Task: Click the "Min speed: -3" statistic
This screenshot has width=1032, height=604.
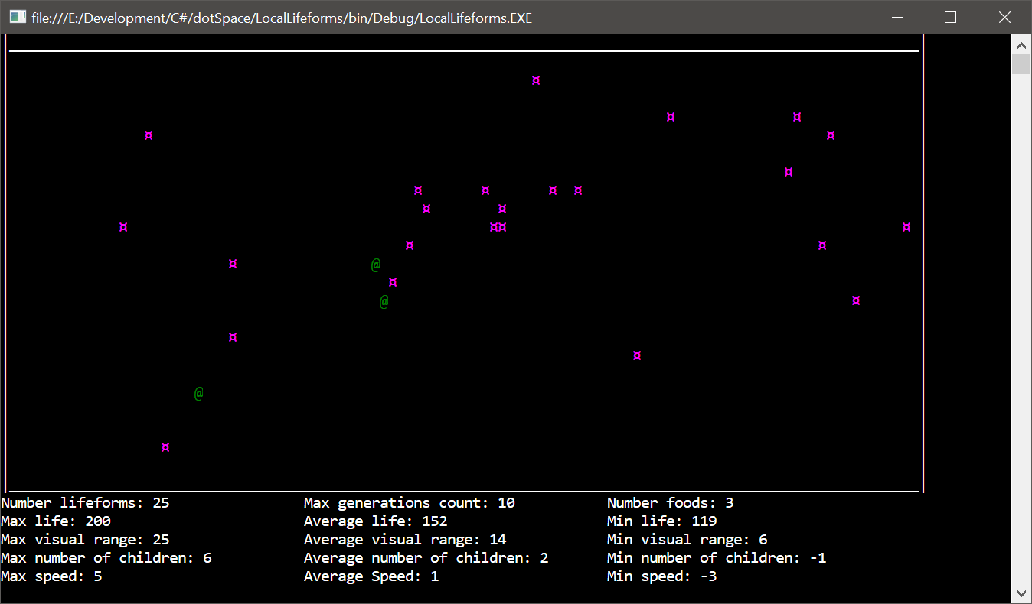Action: coord(661,576)
